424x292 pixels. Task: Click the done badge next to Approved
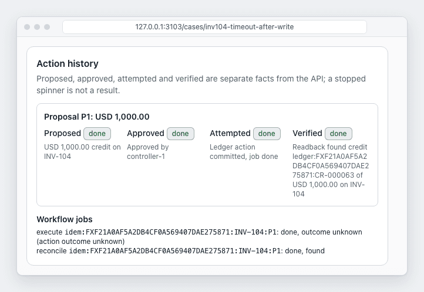point(180,134)
